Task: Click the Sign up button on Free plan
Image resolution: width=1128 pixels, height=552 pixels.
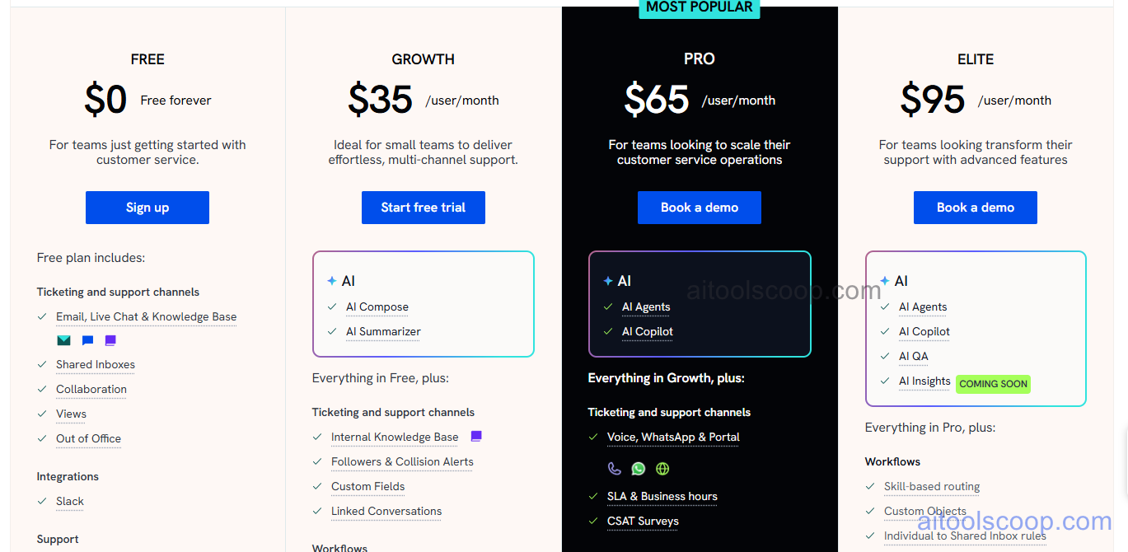Action: coord(147,207)
